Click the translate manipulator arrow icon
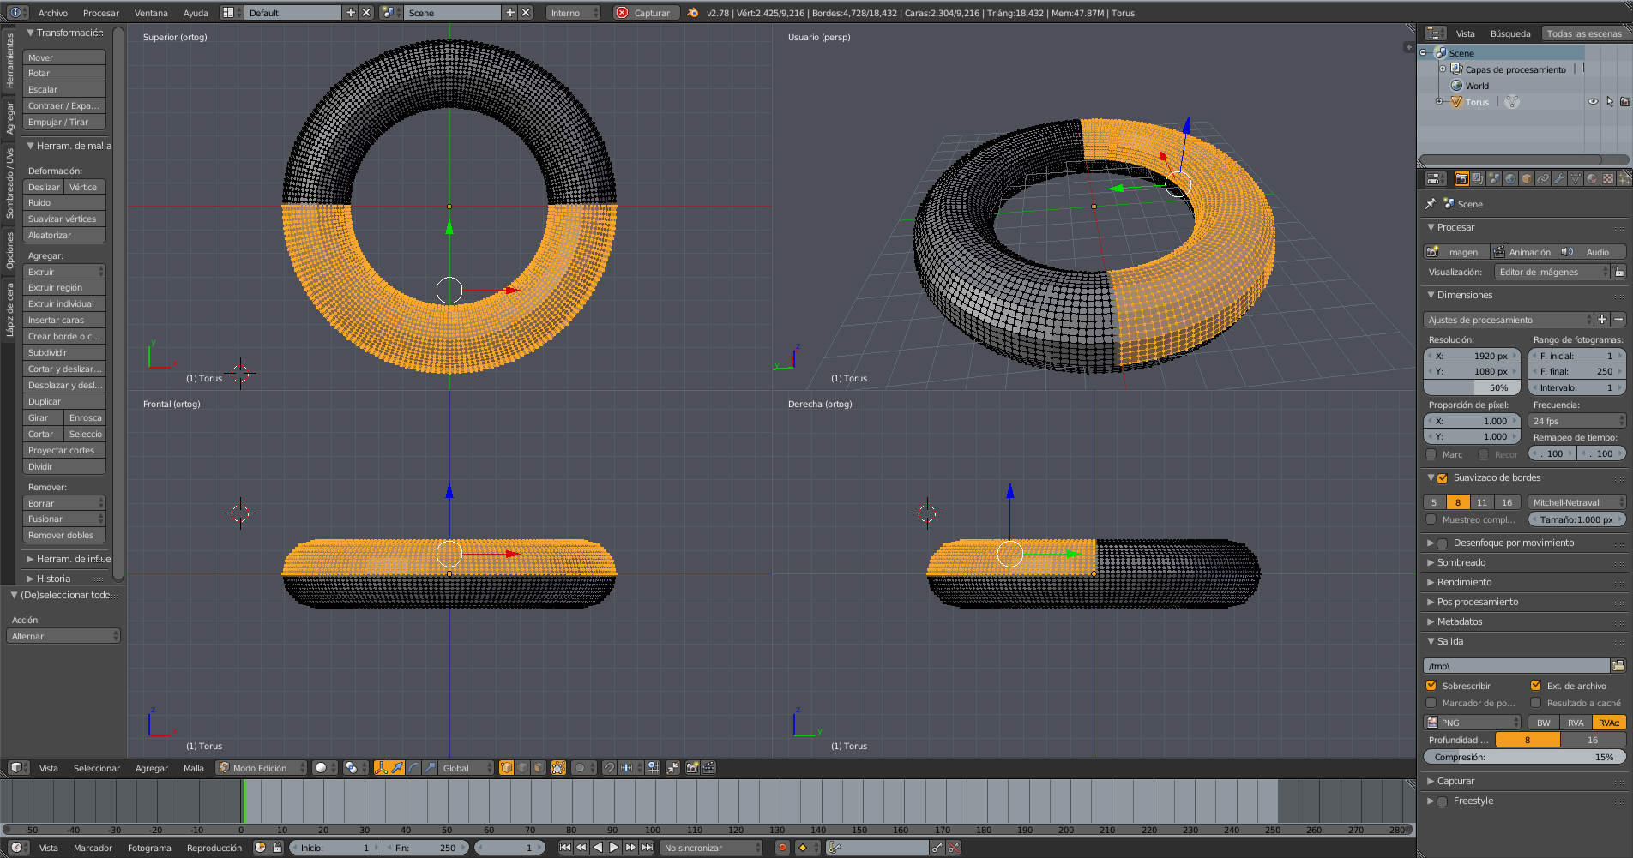 tap(397, 768)
